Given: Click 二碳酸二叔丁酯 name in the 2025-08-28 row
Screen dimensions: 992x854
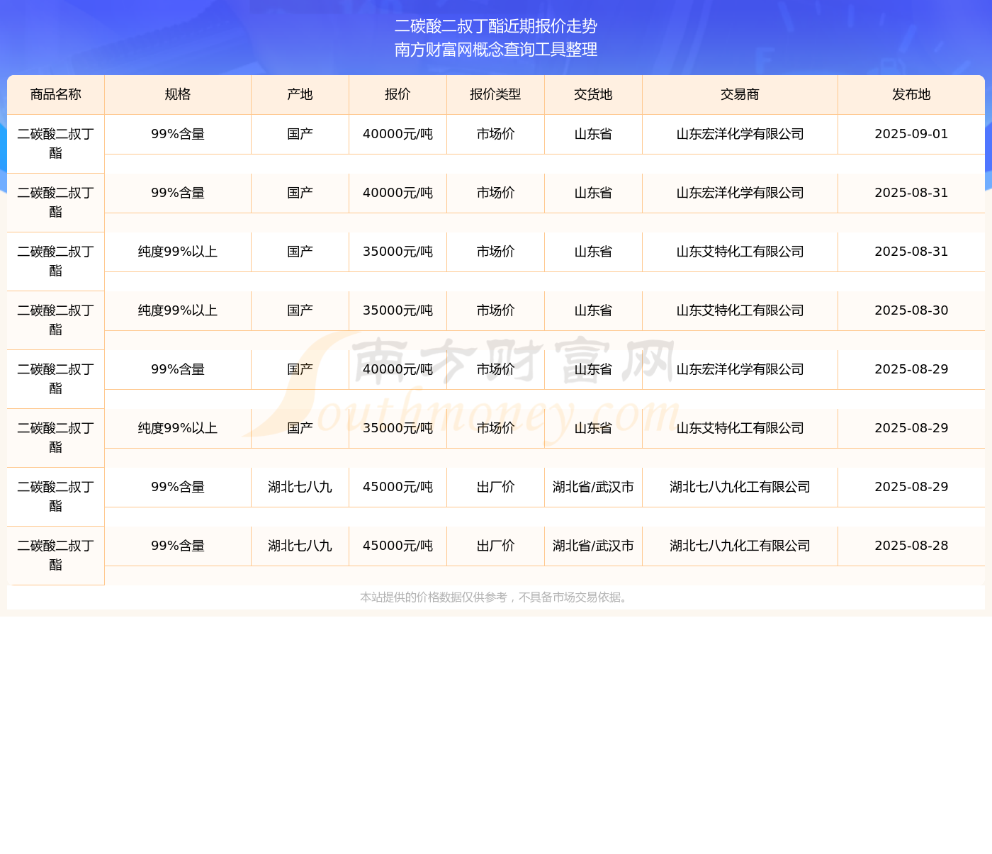Looking at the screenshot, I should [56, 555].
